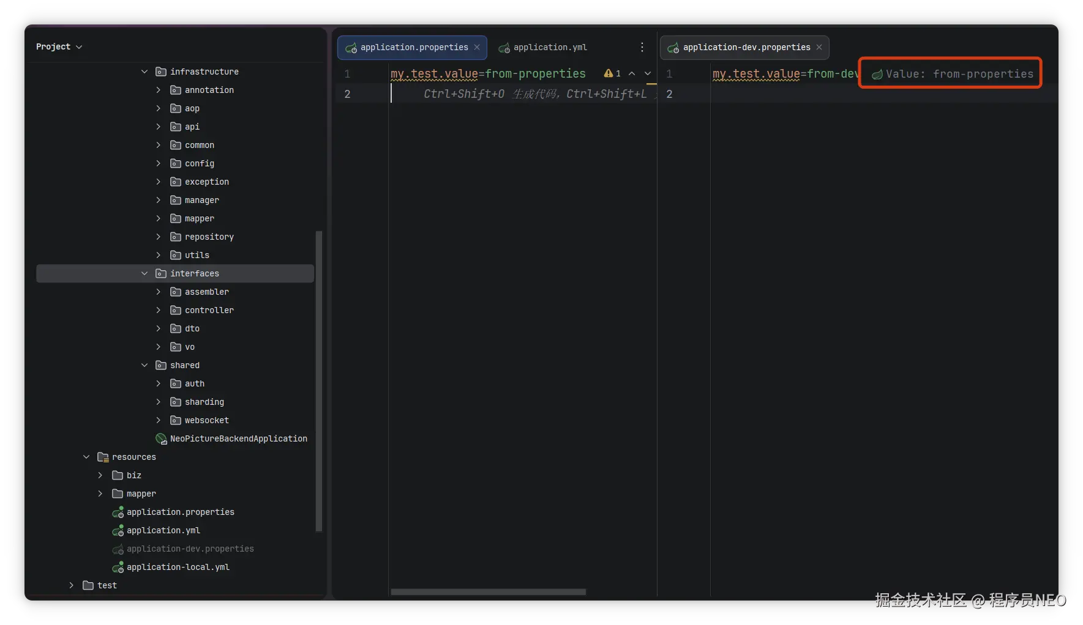This screenshot has height=625, width=1083.
Task: Click the Project panel vertical scrollbar
Action: (x=318, y=381)
